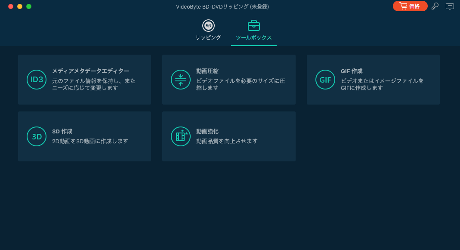Click the toolbox briefcase icon

coord(254,26)
